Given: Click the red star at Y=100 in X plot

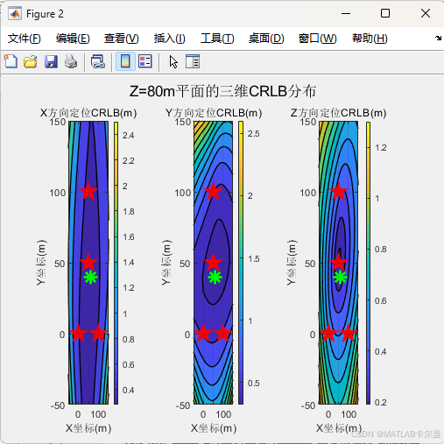Looking at the screenshot, I should click(x=88, y=192).
